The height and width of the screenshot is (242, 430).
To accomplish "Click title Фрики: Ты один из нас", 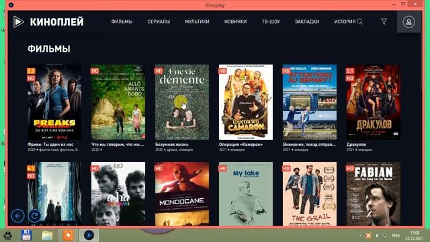I will click(50, 145).
